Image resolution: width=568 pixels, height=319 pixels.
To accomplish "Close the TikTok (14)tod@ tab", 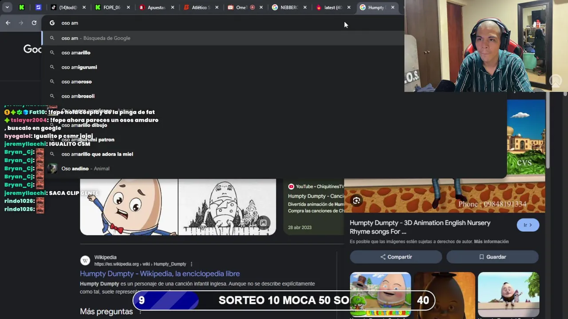I will 84,7.
